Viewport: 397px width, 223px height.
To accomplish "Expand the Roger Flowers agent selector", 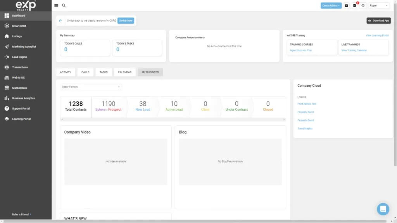I will 91,87.
